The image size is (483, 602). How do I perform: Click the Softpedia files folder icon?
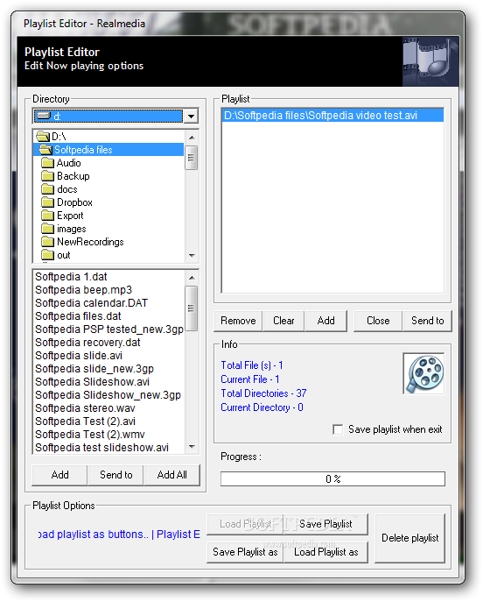(46, 149)
